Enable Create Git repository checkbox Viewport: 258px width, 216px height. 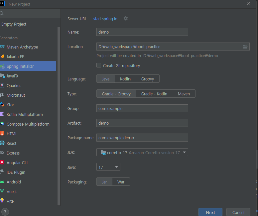[x=99, y=65]
